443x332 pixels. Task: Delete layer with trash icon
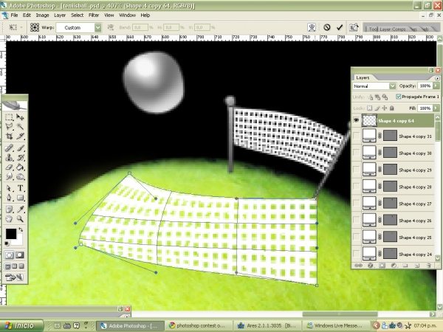428,266
